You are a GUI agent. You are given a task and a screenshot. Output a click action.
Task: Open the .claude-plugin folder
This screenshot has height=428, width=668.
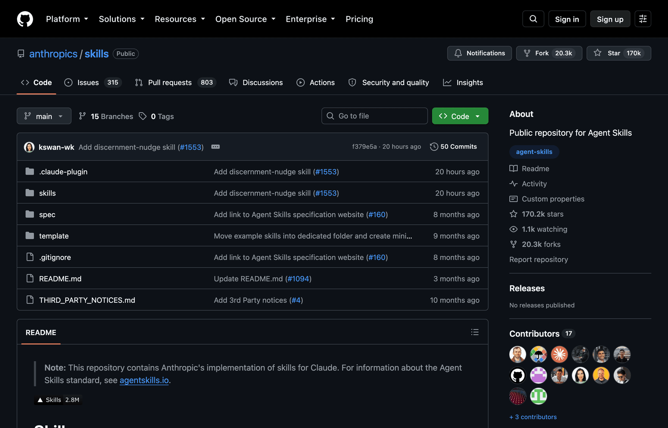pyautogui.click(x=63, y=172)
